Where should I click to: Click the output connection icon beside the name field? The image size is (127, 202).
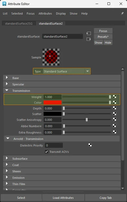(x=89, y=39)
